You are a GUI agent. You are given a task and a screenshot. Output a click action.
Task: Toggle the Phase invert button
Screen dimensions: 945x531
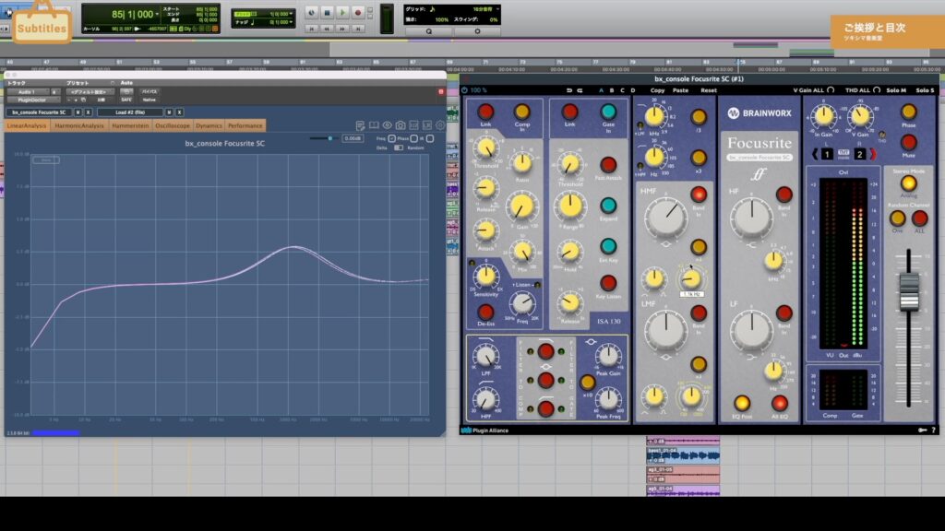click(908, 112)
